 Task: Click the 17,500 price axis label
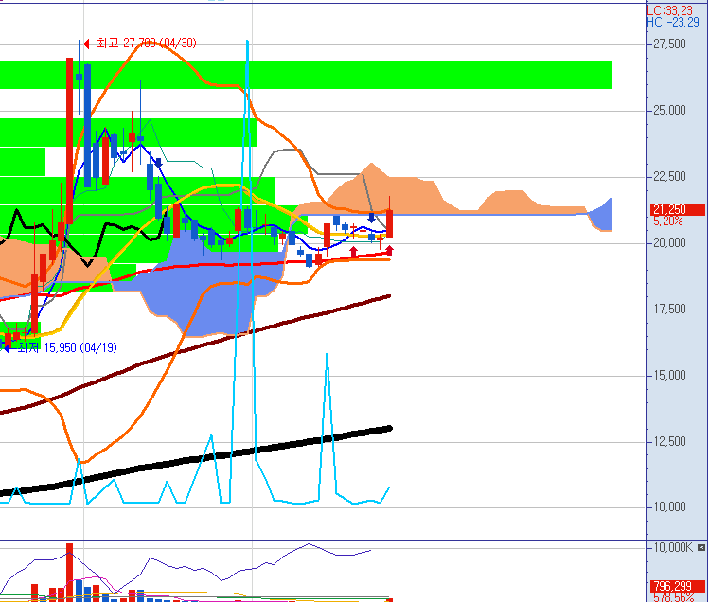pos(669,310)
